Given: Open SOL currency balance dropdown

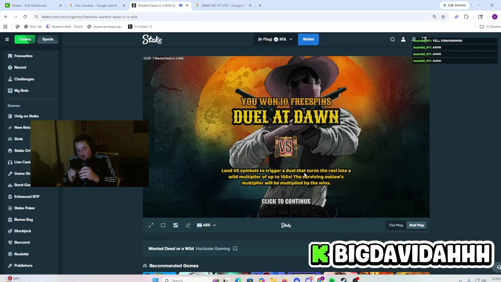Looking at the screenshot, I should (275, 39).
